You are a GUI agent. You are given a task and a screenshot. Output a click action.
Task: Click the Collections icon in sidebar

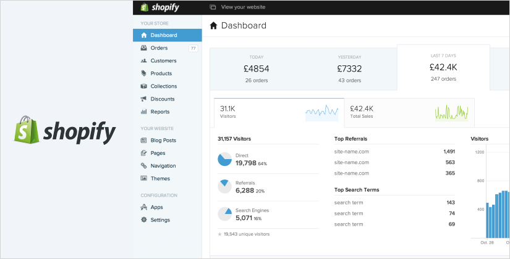pyautogui.click(x=143, y=86)
